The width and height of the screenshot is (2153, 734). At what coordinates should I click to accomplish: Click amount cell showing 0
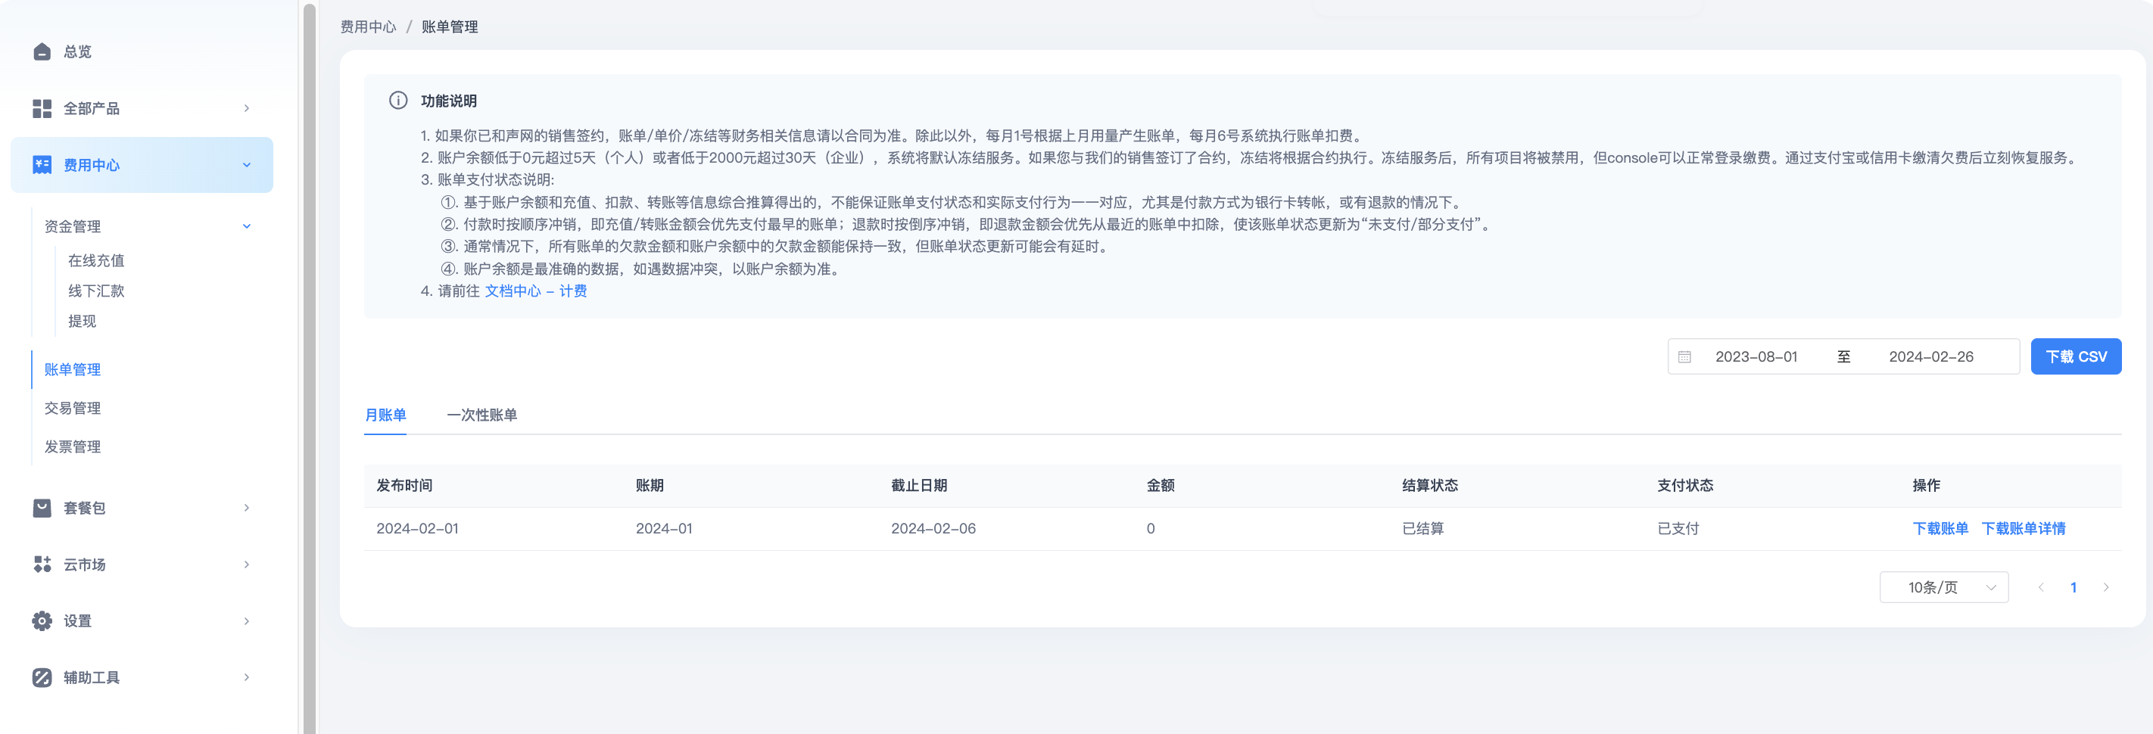(1151, 529)
